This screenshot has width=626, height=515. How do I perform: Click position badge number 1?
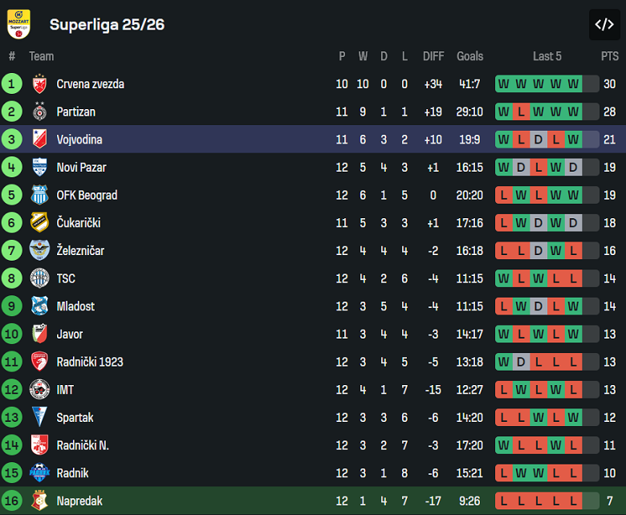point(12,84)
